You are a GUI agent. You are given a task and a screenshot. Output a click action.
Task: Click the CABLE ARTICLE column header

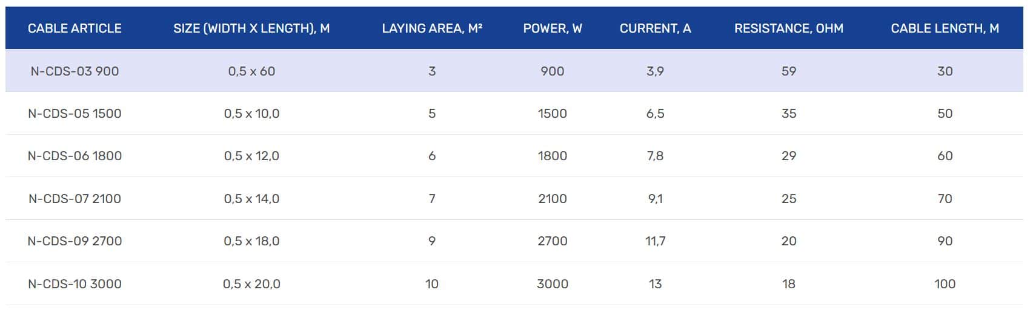(75, 28)
